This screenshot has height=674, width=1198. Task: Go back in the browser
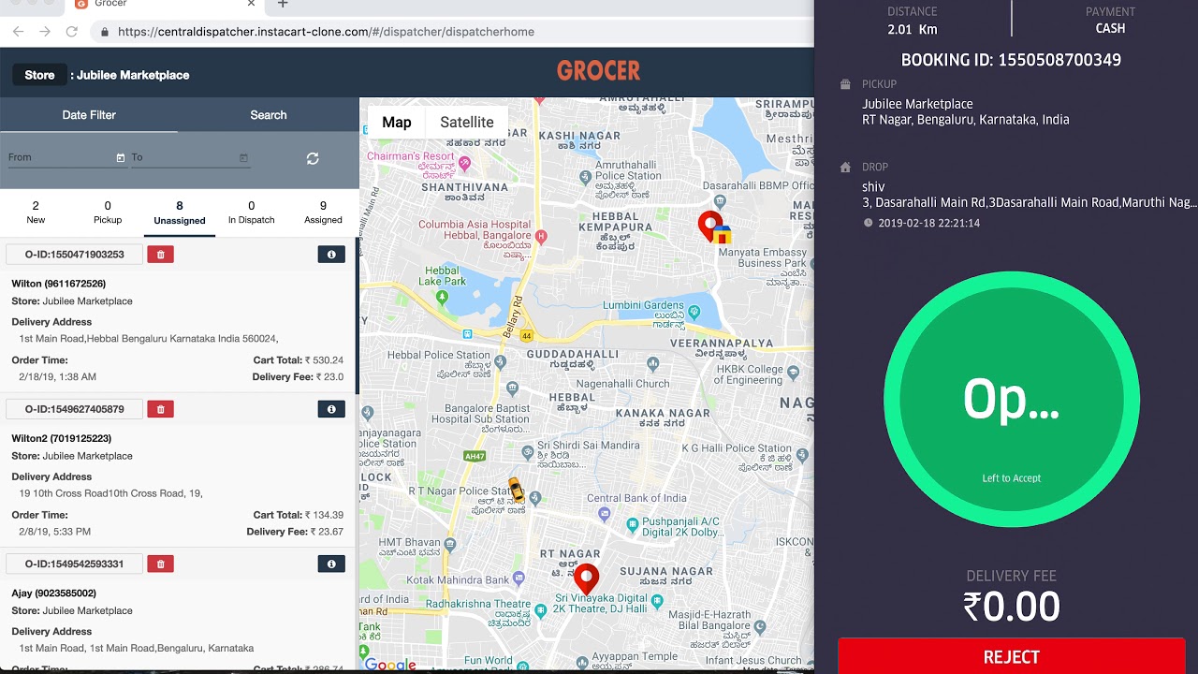tap(18, 31)
